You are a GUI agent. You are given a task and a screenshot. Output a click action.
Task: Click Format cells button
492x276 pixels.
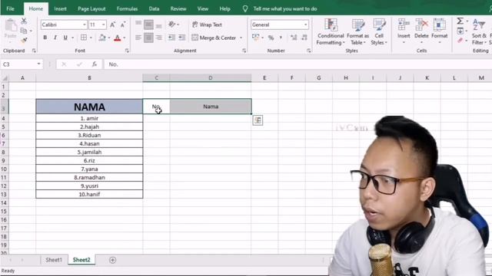(x=439, y=31)
